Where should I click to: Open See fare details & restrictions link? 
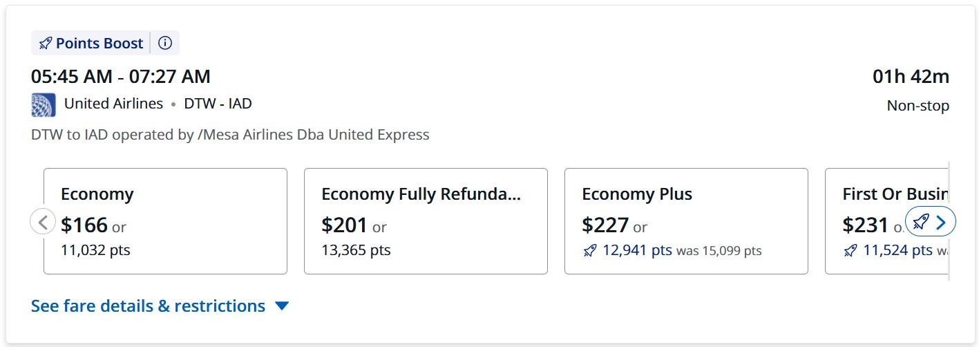(148, 306)
